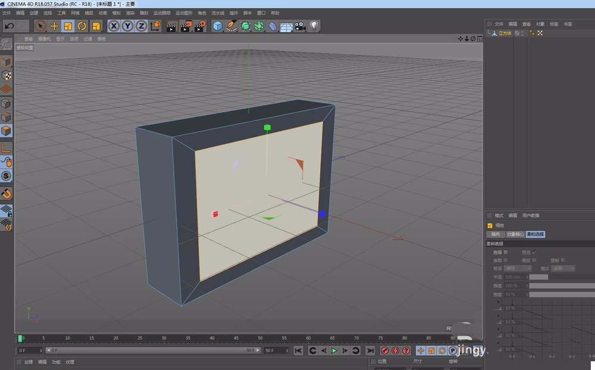Click the Live Selection arrow tool
Viewport: 595px width, 370px height.
click(x=39, y=26)
